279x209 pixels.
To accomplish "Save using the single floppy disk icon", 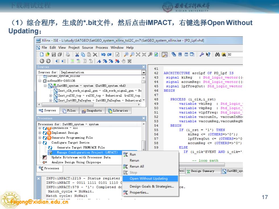I will coord(54,55).
